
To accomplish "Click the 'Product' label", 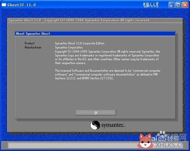I will (x=30, y=43).
